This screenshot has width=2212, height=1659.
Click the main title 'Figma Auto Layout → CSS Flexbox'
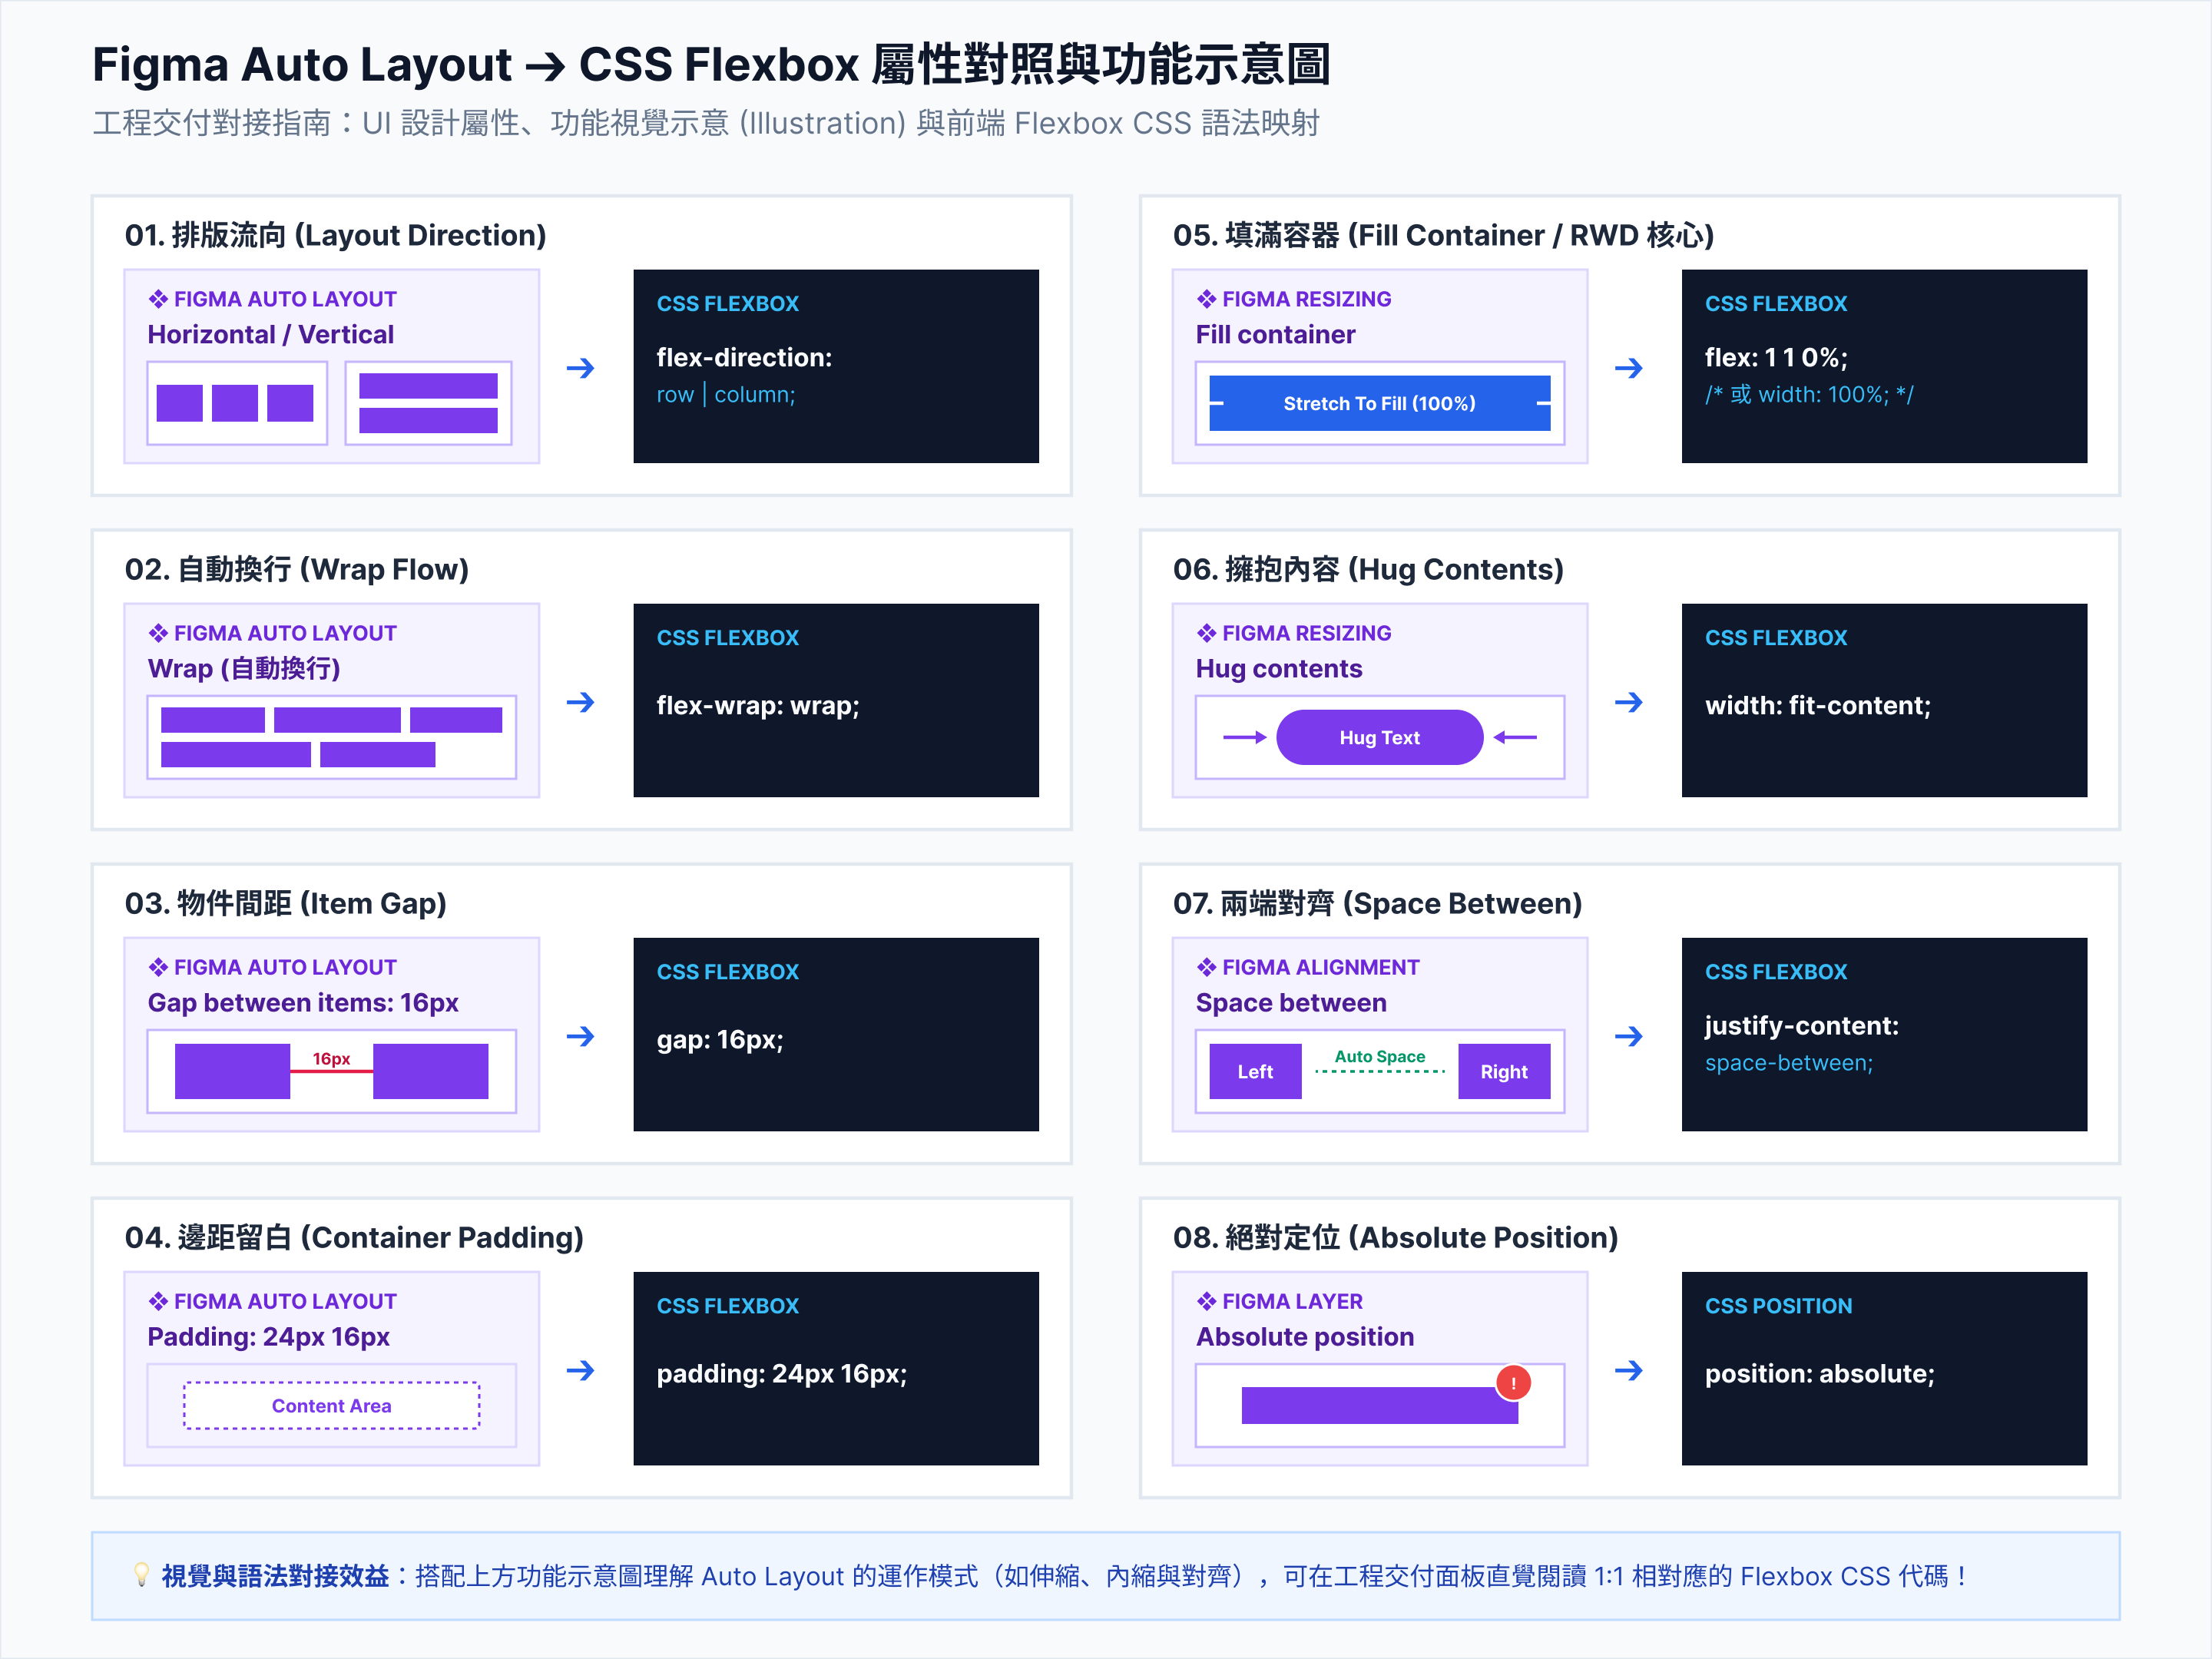711,64
